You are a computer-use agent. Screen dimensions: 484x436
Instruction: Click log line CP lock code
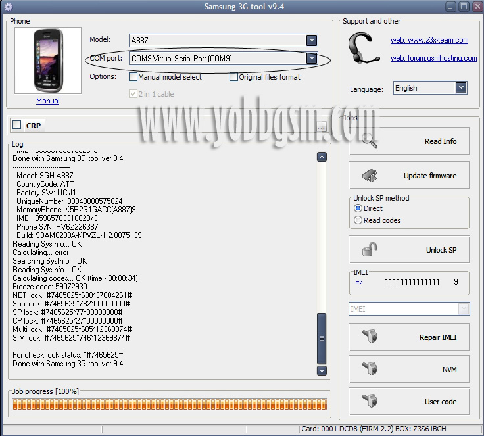tap(68, 321)
